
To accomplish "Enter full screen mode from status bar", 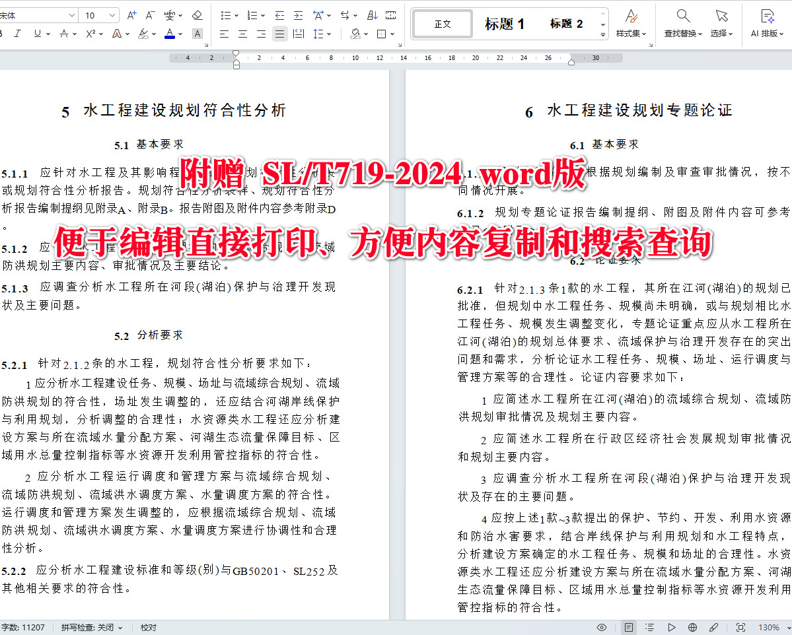I will click(x=741, y=627).
